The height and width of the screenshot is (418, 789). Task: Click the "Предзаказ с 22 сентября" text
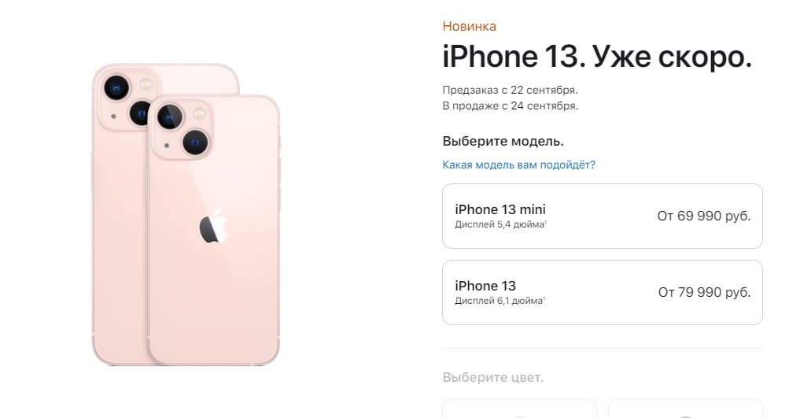[510, 91]
